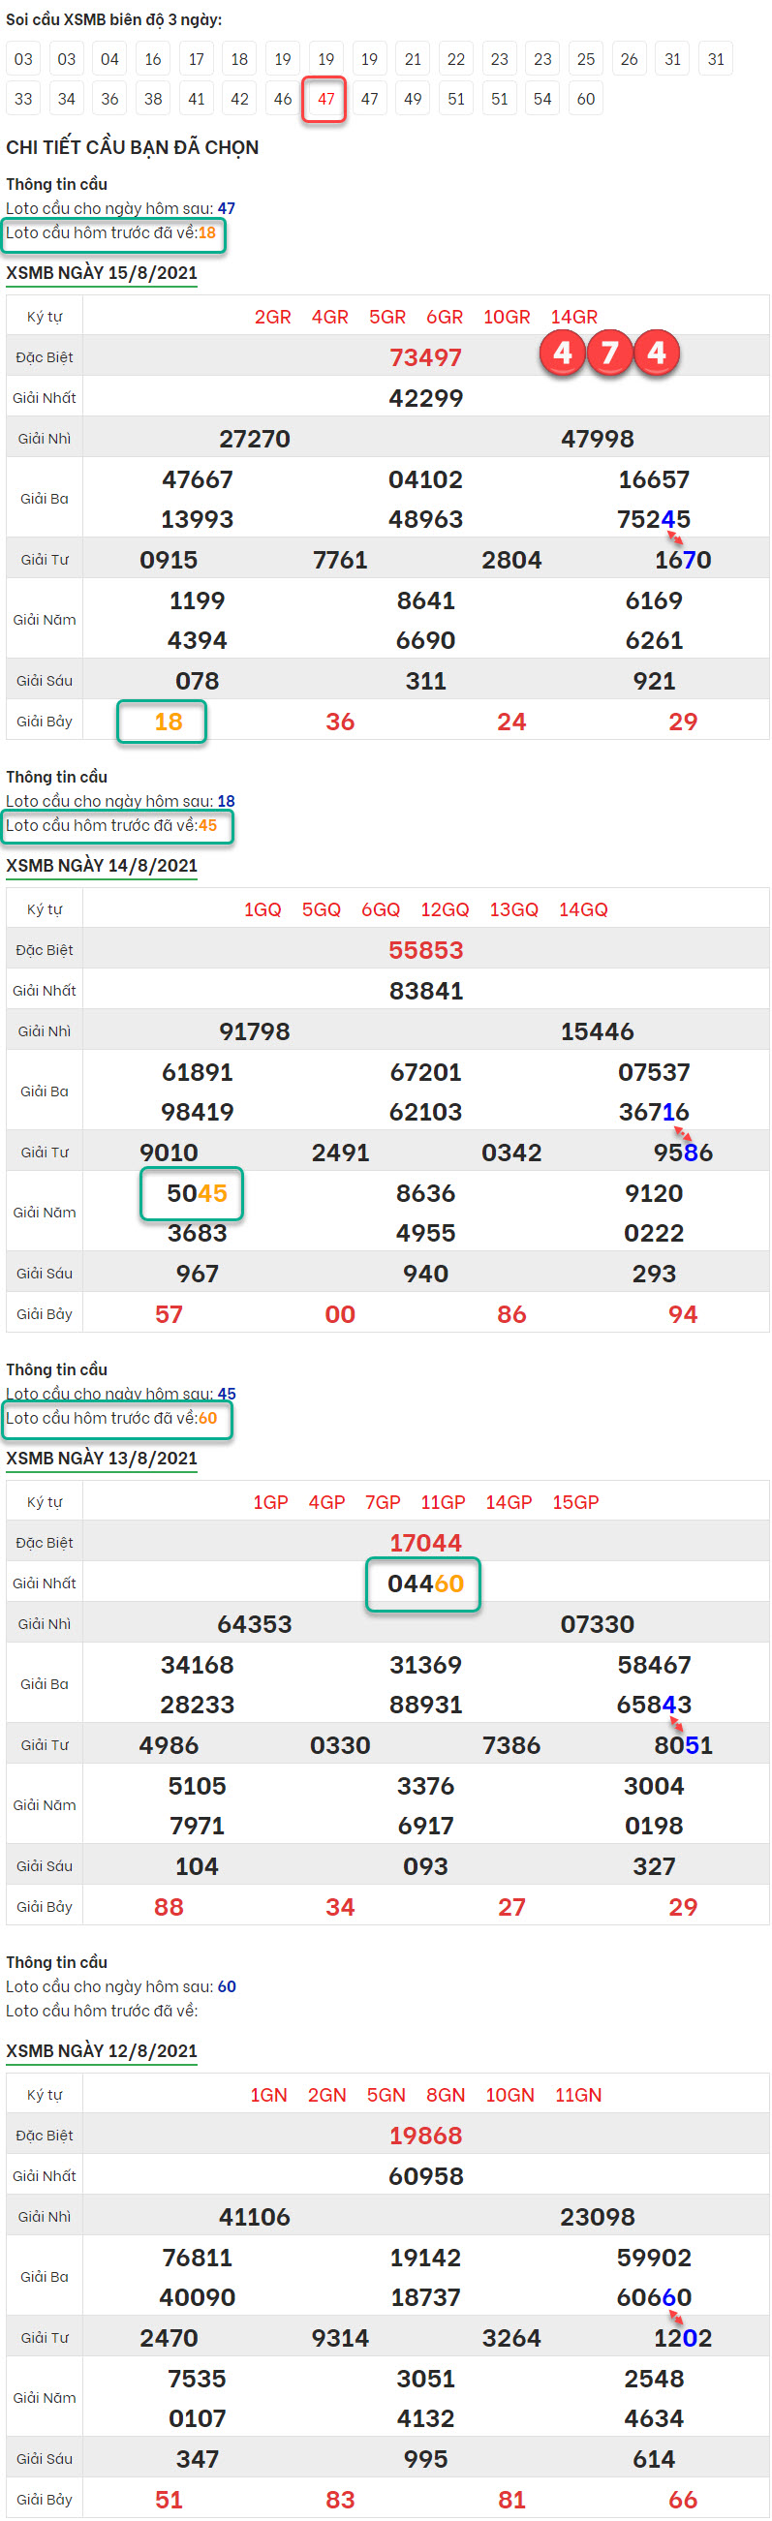Choose number 16 in the cầu list

coord(153,59)
